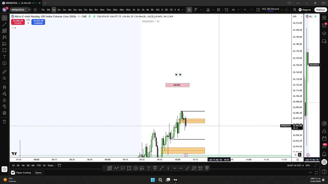Screen dimensions: 328x184
Task: Click the red VENDER sell button
Action: click(18, 22)
